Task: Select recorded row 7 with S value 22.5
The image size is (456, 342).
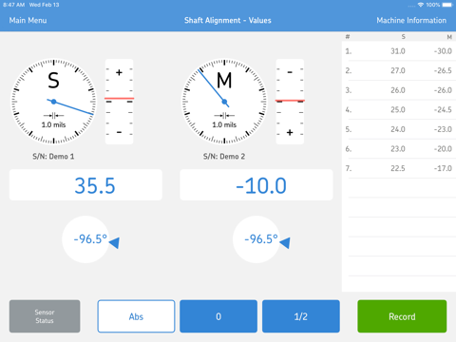Action: (x=399, y=168)
